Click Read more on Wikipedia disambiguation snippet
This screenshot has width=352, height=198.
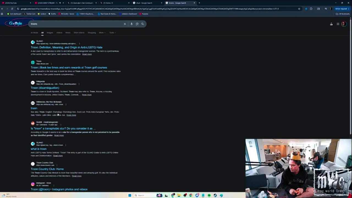coord(87,95)
